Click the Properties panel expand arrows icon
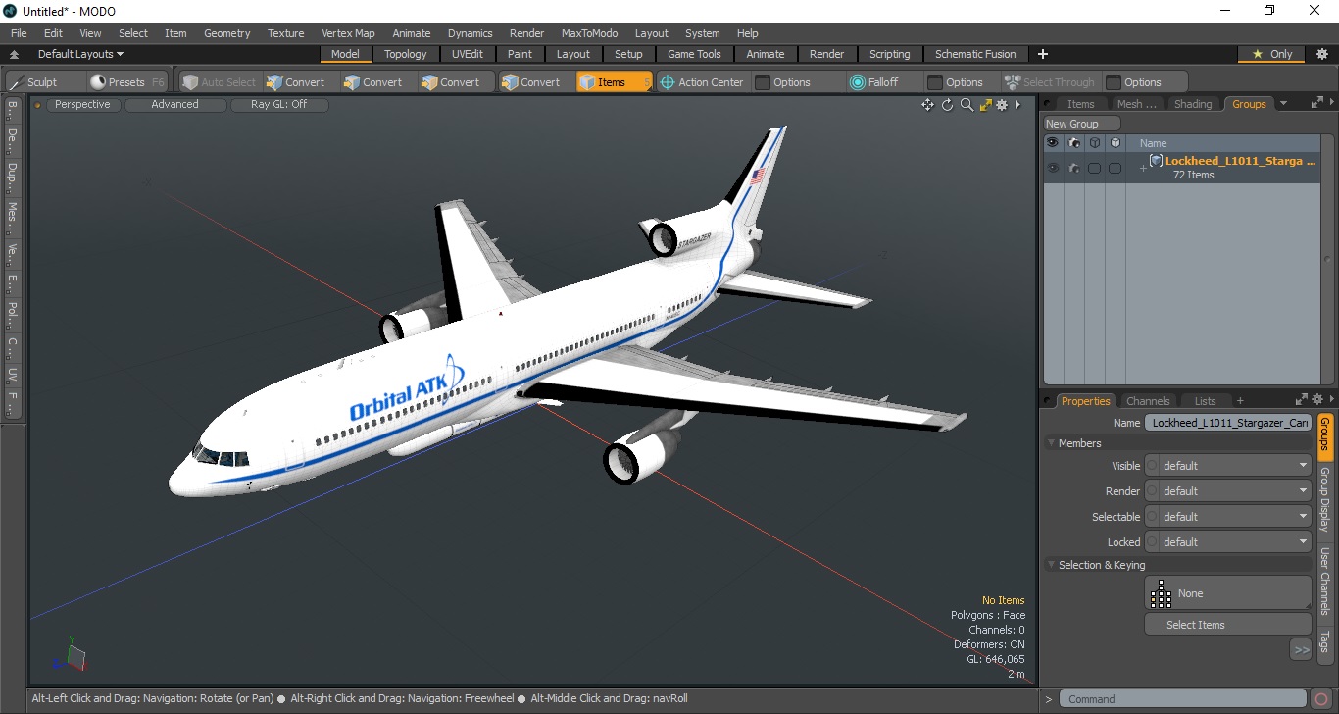This screenshot has height=714, width=1339. coord(1302,399)
